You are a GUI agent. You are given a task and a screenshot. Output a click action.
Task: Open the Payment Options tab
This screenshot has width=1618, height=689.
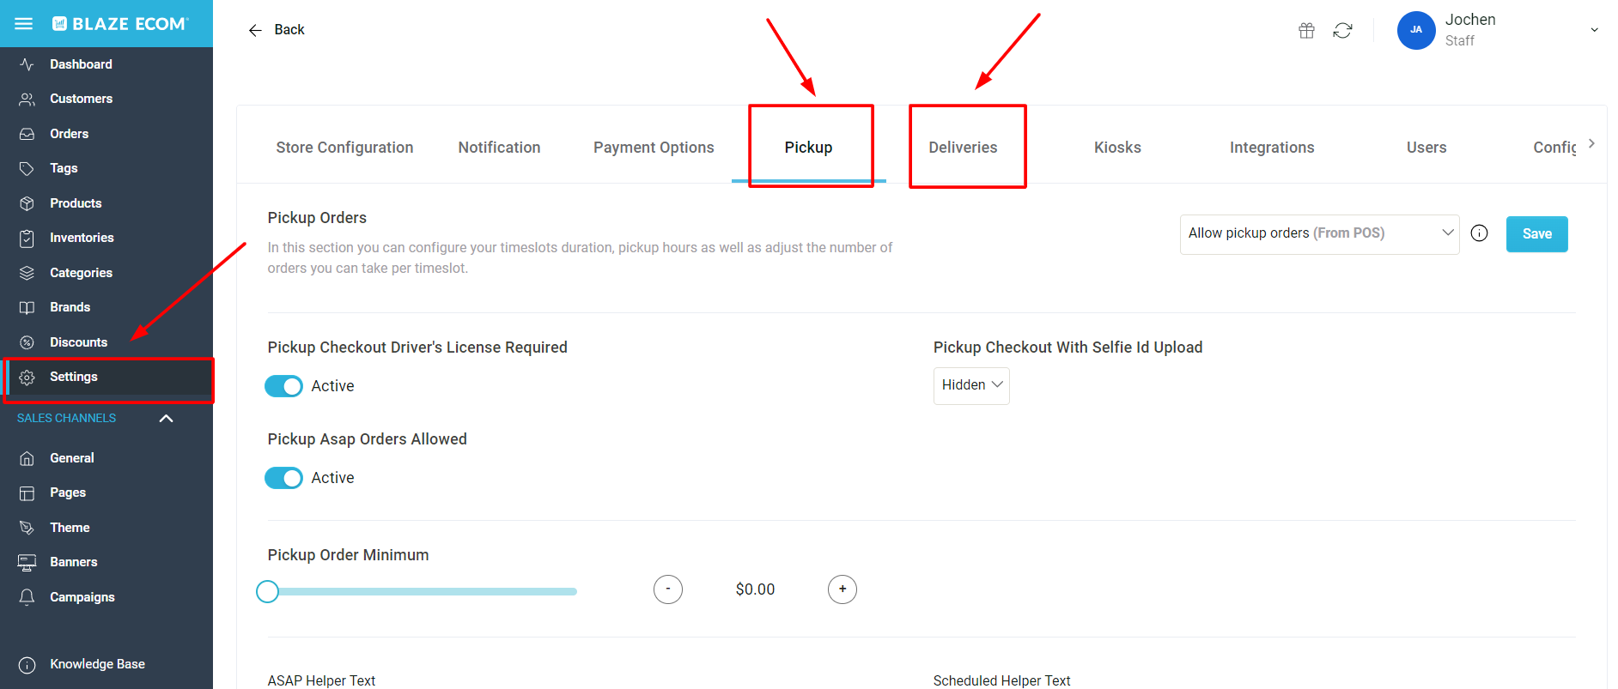[x=654, y=147]
